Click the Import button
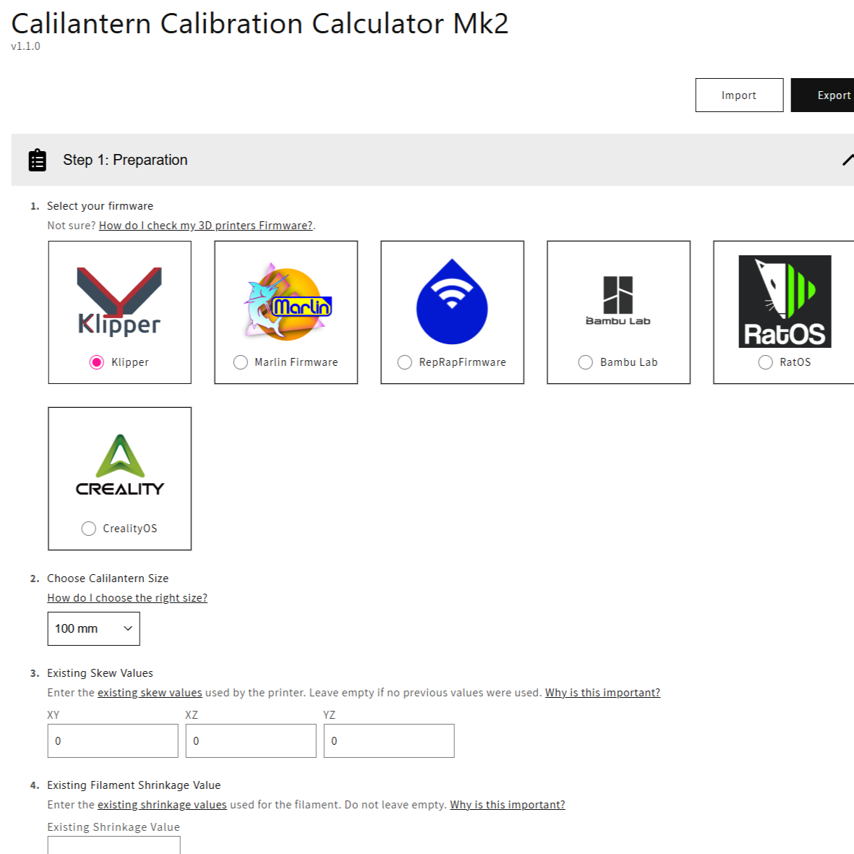 coord(739,95)
